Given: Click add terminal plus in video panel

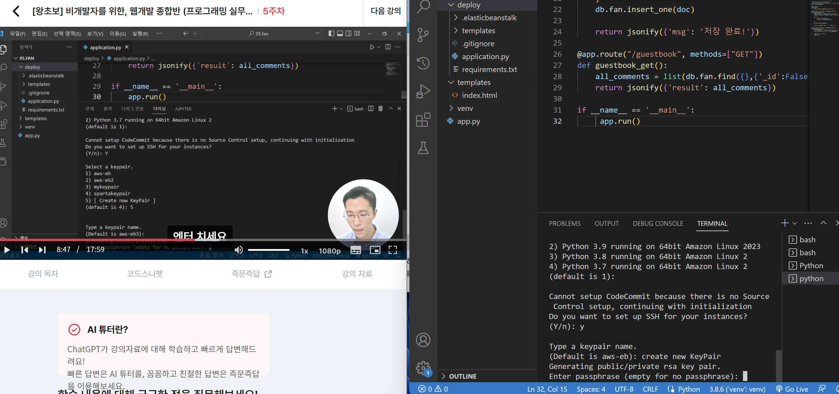Looking at the screenshot, I should [x=335, y=108].
